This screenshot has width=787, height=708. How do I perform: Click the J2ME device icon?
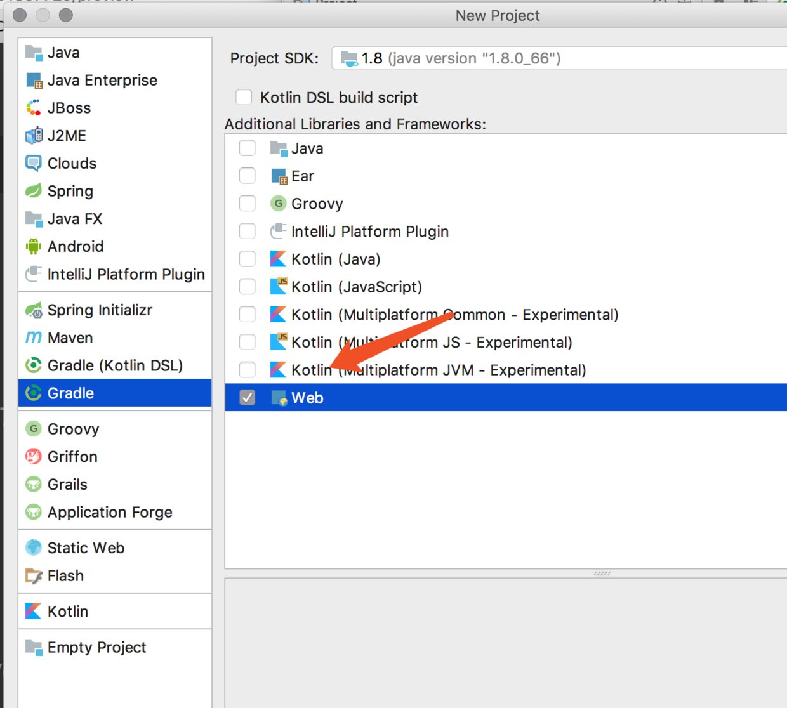coord(34,136)
